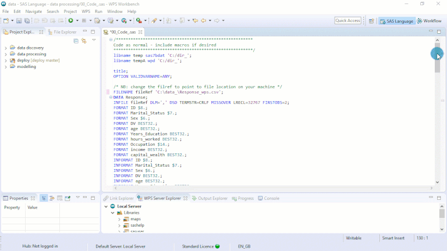The width and height of the screenshot is (447, 251).
Task: Click the Save icon in the toolbar
Action: [19, 20]
